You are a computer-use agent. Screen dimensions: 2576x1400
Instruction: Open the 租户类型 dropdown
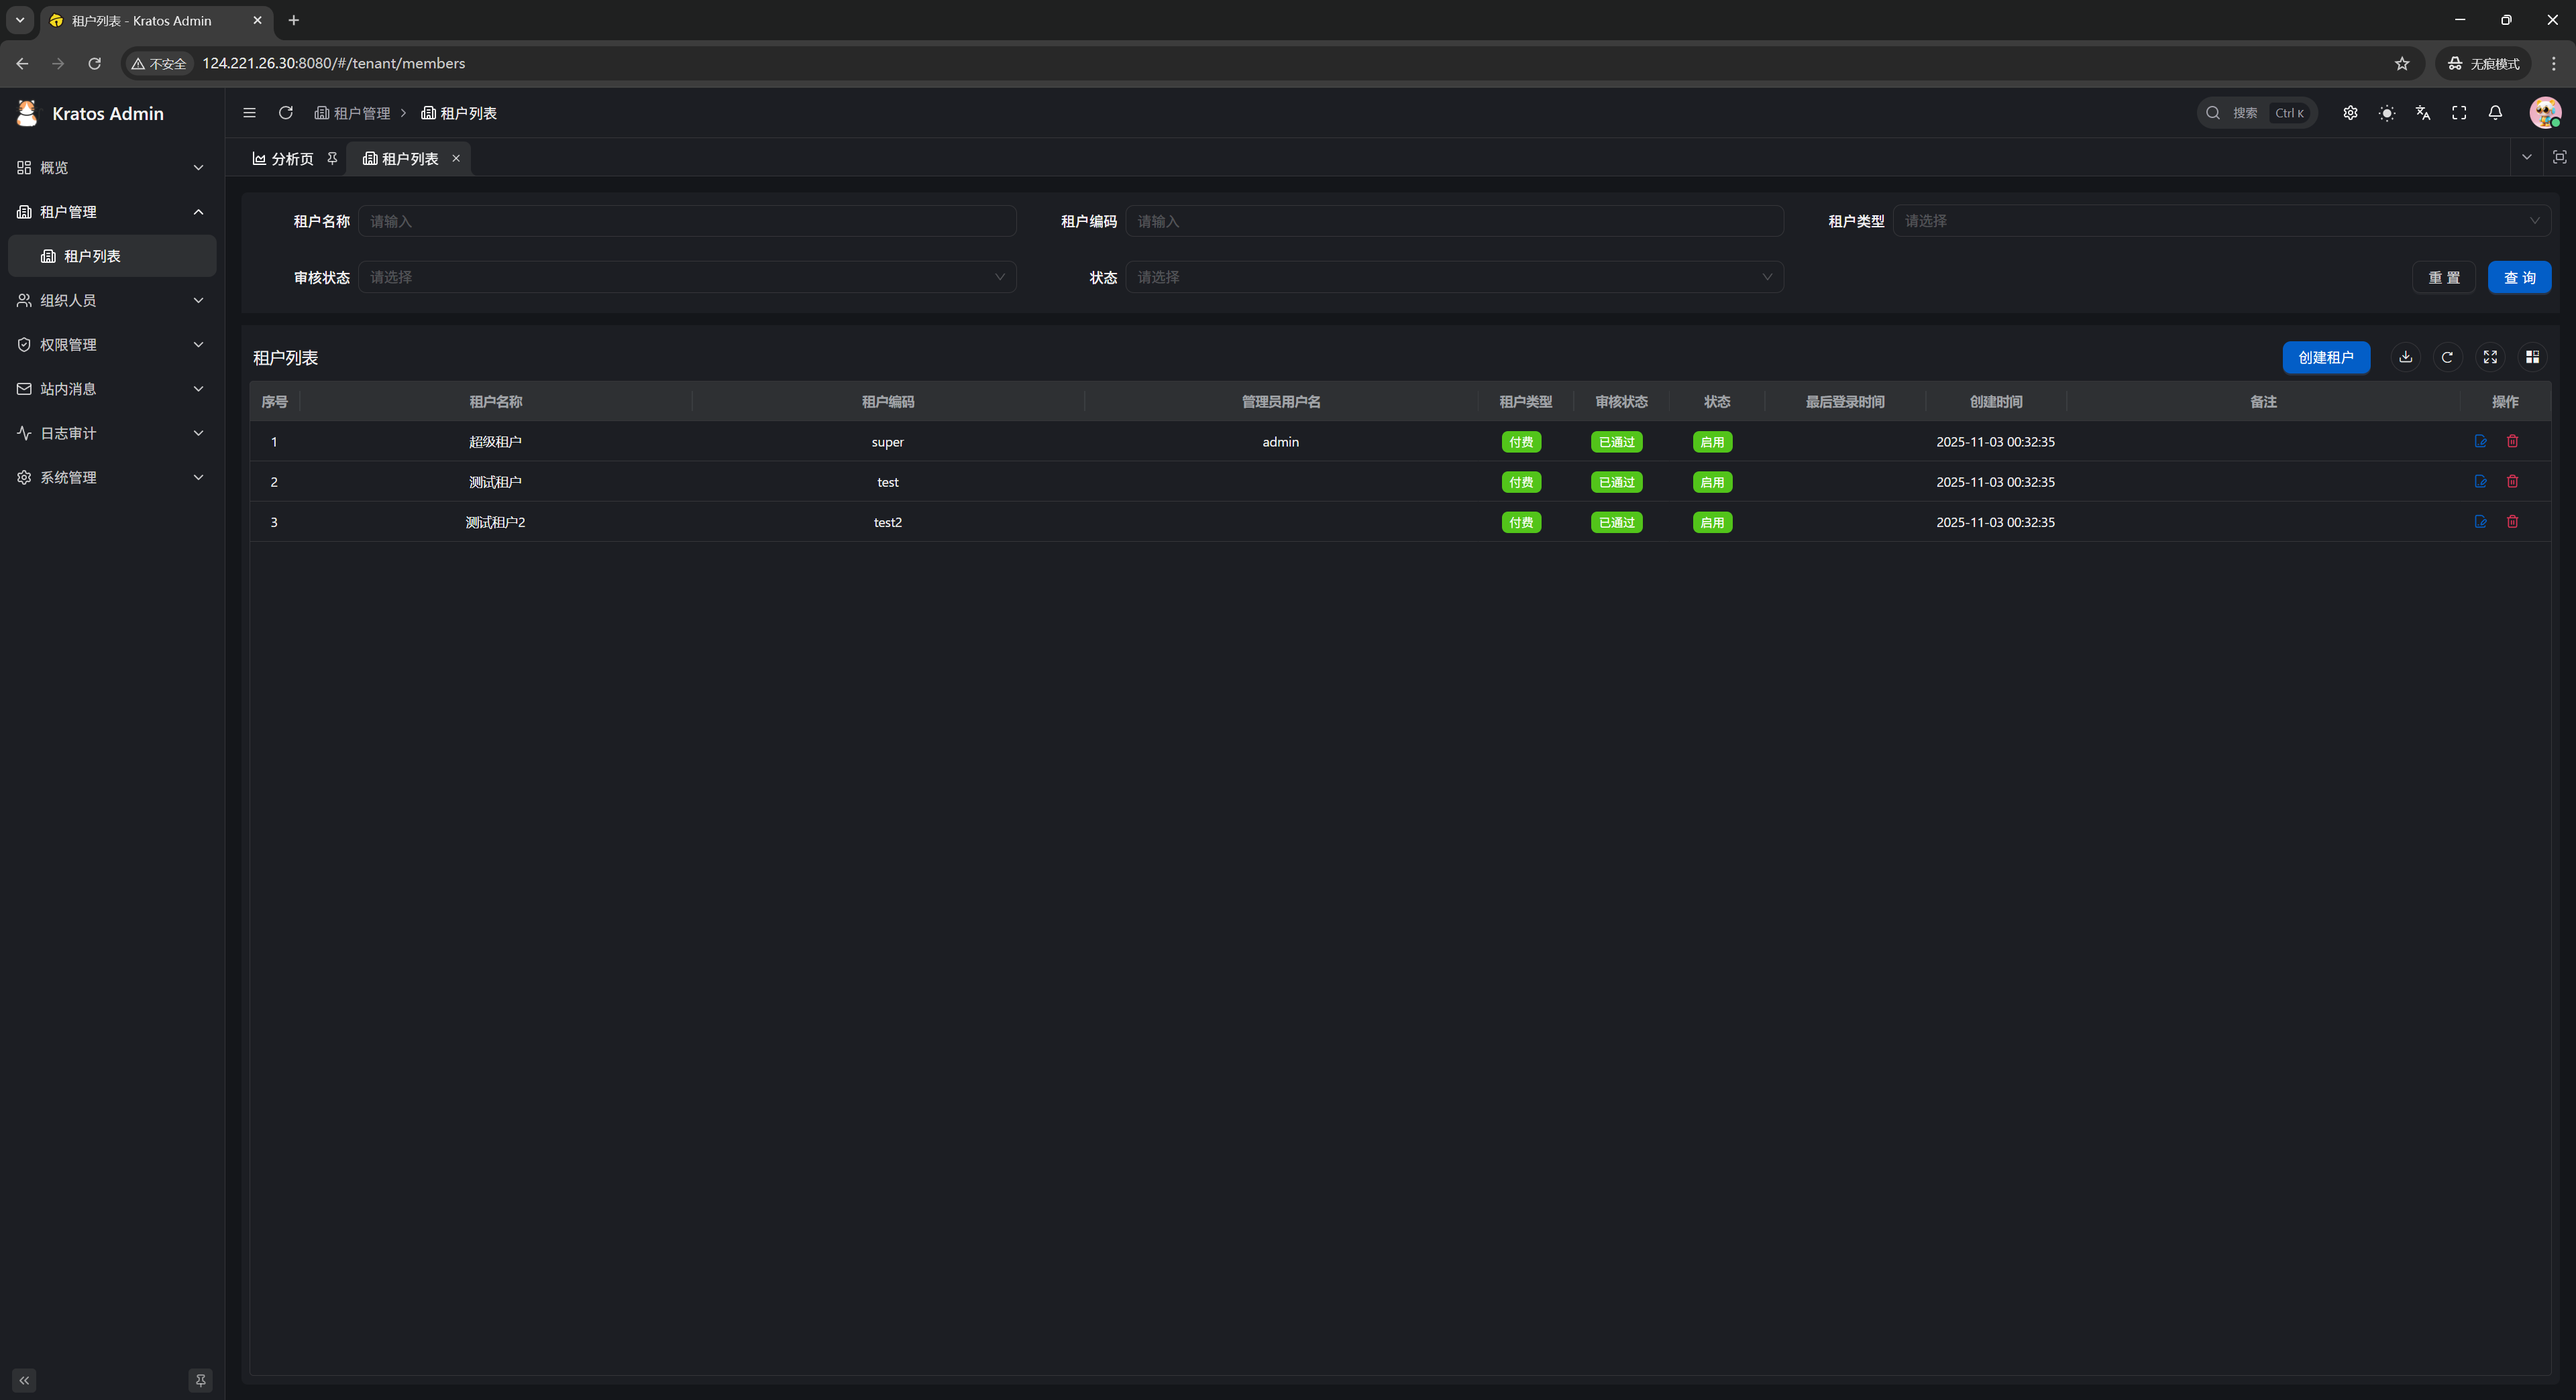[2220, 221]
